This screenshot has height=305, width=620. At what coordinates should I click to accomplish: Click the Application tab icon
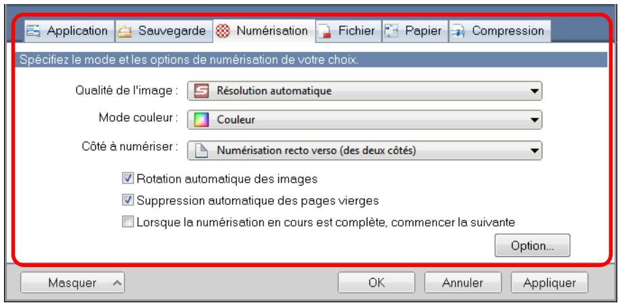tap(32, 31)
